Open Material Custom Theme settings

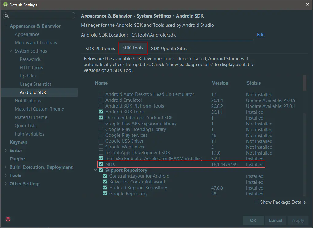(x=39, y=109)
